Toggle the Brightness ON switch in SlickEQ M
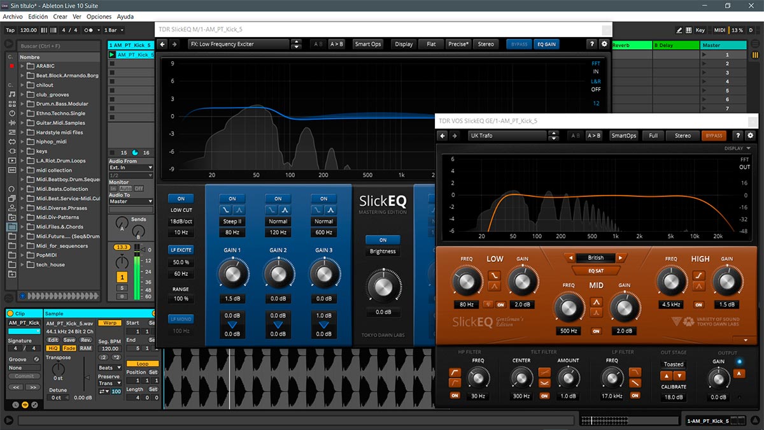The height and width of the screenshot is (430, 764). point(383,240)
